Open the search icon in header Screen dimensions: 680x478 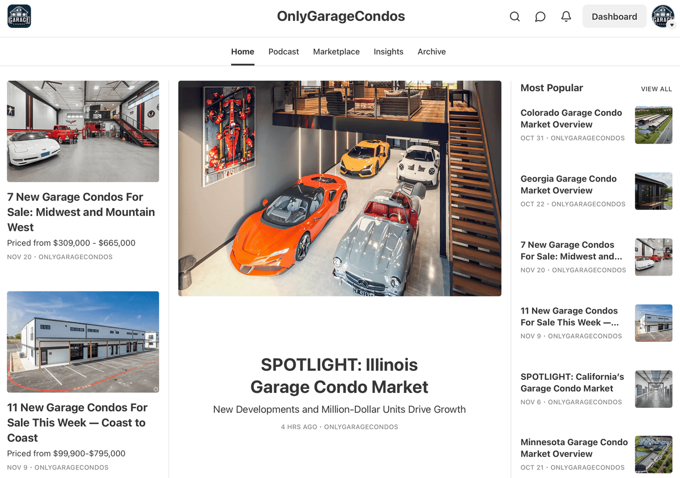pos(515,16)
